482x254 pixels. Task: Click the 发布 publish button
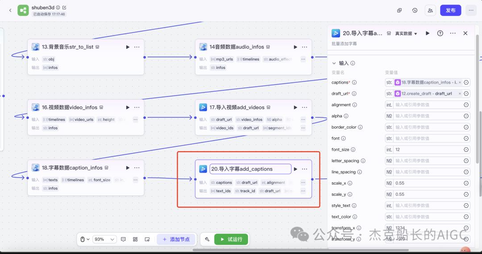pyautogui.click(x=451, y=10)
